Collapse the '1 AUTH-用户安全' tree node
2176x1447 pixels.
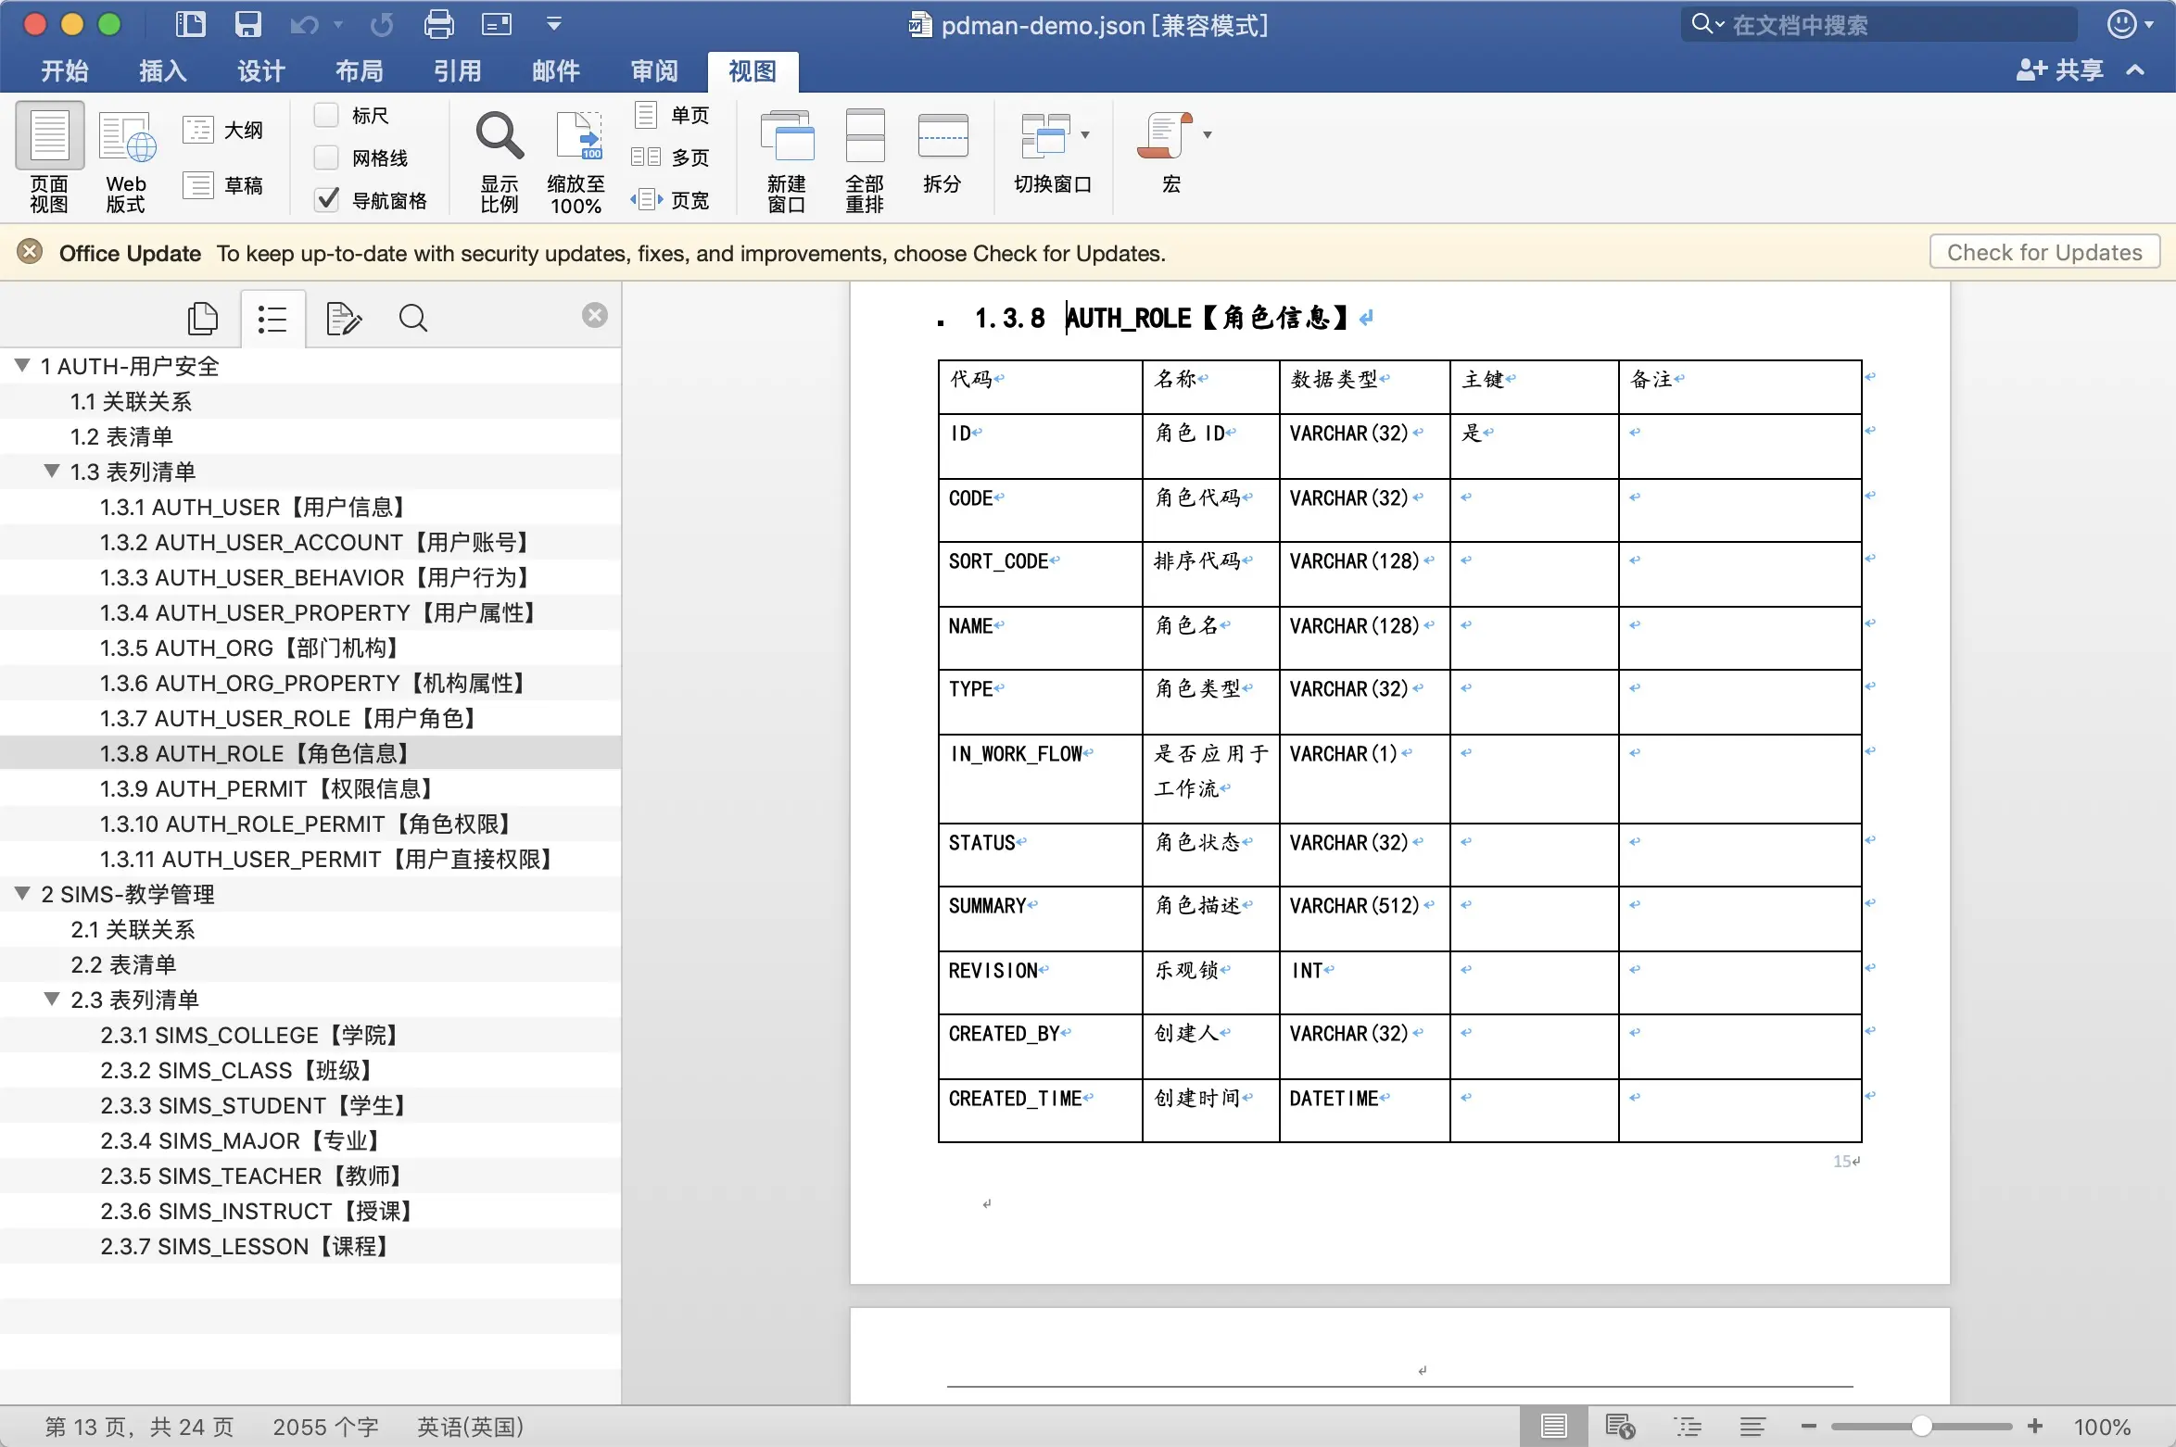23,365
